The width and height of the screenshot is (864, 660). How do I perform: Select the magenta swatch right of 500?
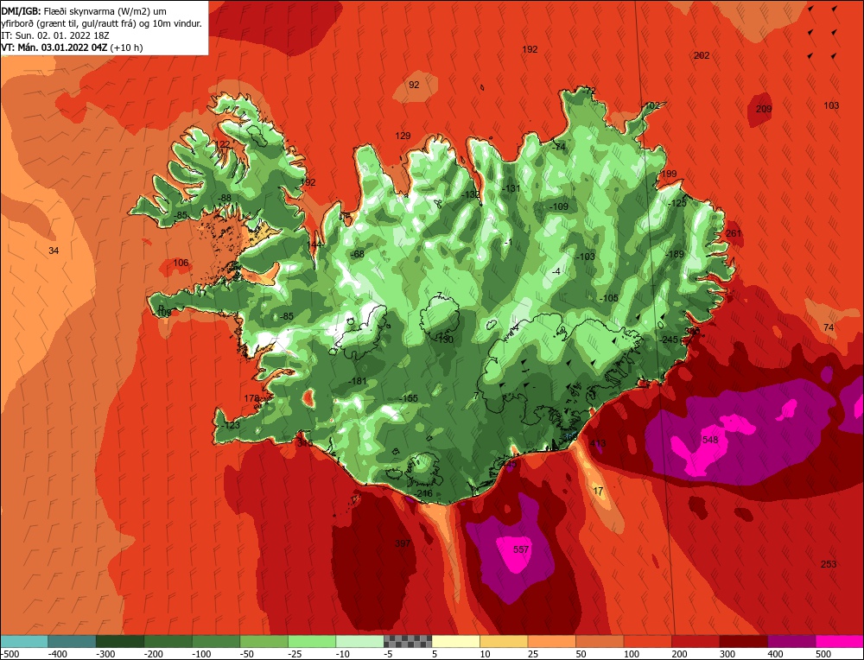click(840, 641)
